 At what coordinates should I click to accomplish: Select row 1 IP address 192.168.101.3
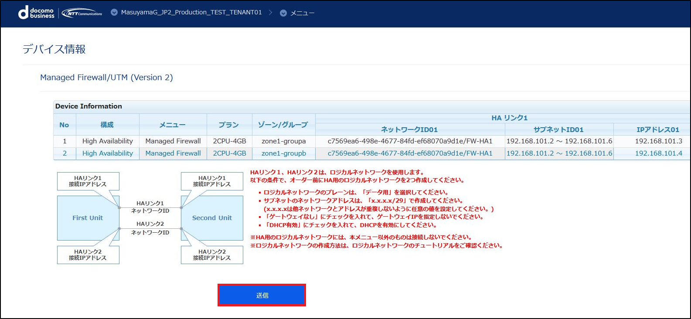(x=658, y=141)
